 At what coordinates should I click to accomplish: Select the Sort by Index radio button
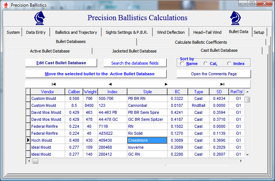pos(229,64)
